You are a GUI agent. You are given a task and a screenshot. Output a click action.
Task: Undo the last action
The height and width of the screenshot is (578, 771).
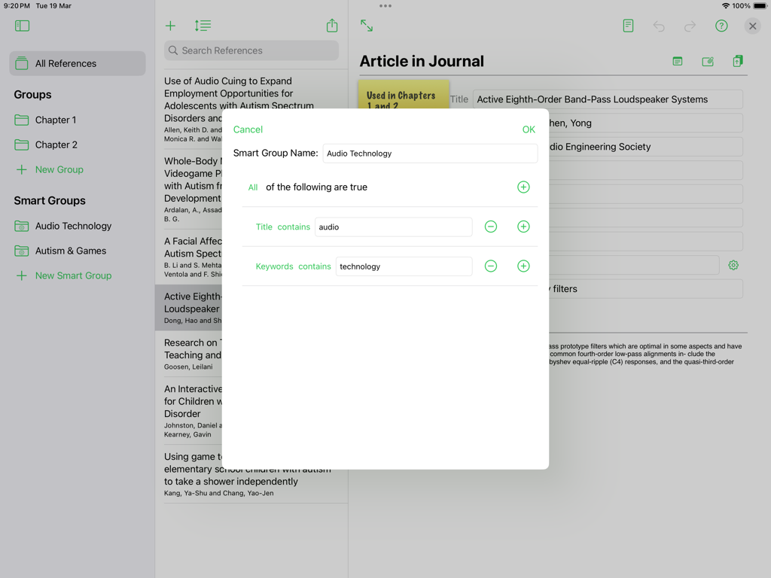pos(658,25)
